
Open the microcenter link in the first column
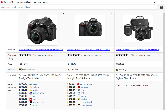38,102
